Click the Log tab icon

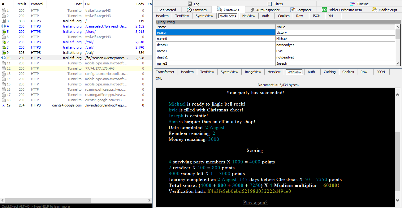(190, 4)
